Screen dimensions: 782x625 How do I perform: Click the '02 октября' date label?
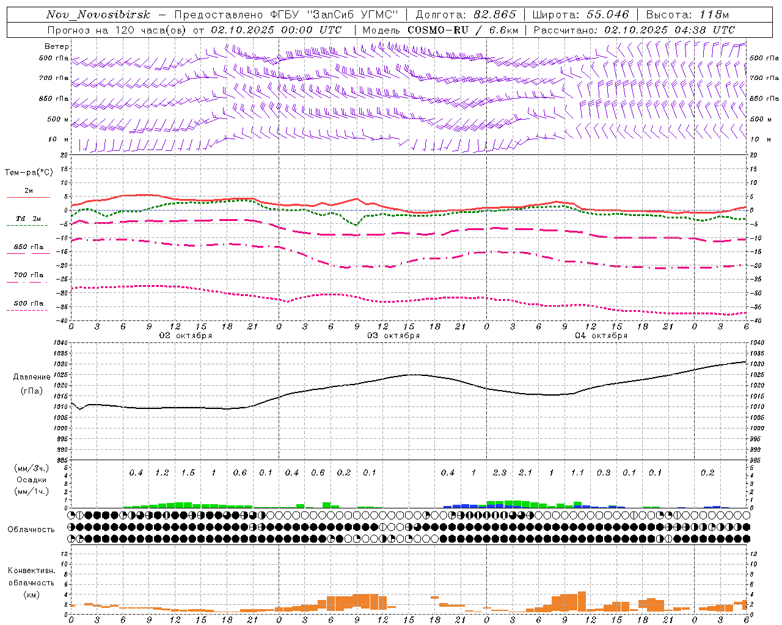click(x=186, y=336)
